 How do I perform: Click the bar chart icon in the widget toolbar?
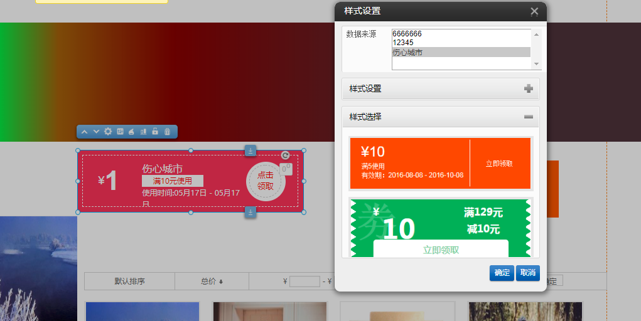(143, 132)
